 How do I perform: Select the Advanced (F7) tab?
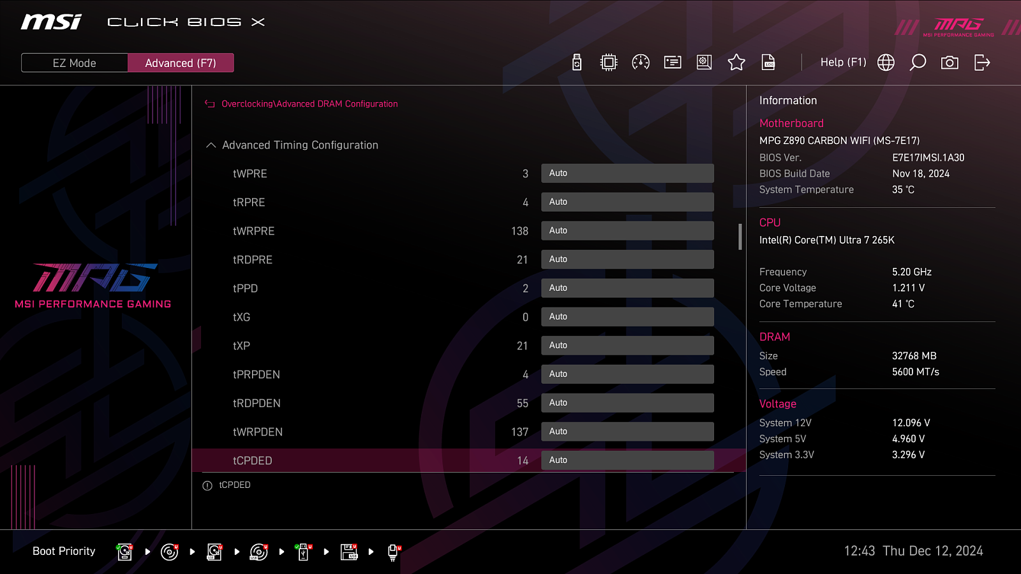pos(181,63)
